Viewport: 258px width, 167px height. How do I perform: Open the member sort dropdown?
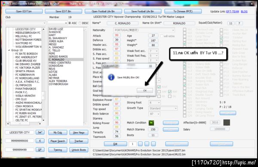point(58,23)
